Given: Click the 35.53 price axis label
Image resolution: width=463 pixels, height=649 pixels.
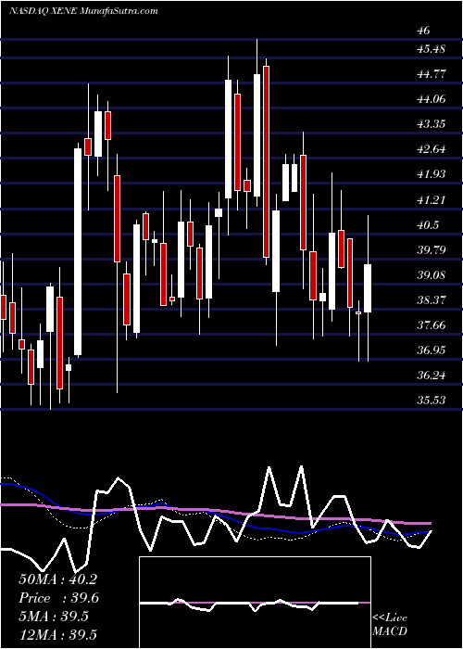Looking at the screenshot, I should 432,401.
